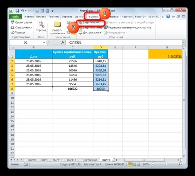
Task: Run the Орфография spell check
Action: [x=22, y=23]
